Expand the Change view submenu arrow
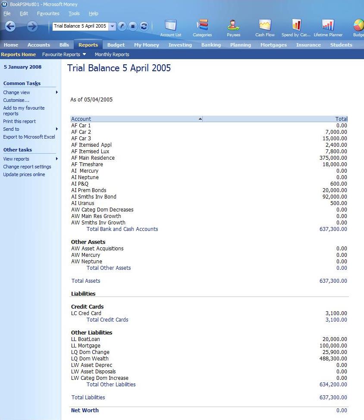364x420 pixels. (57, 92)
